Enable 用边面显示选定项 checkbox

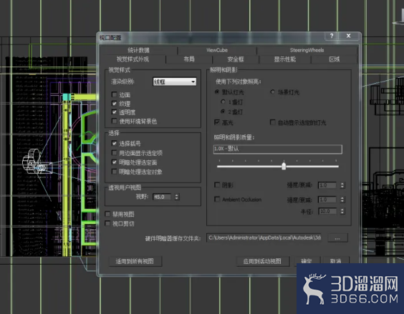115,153
